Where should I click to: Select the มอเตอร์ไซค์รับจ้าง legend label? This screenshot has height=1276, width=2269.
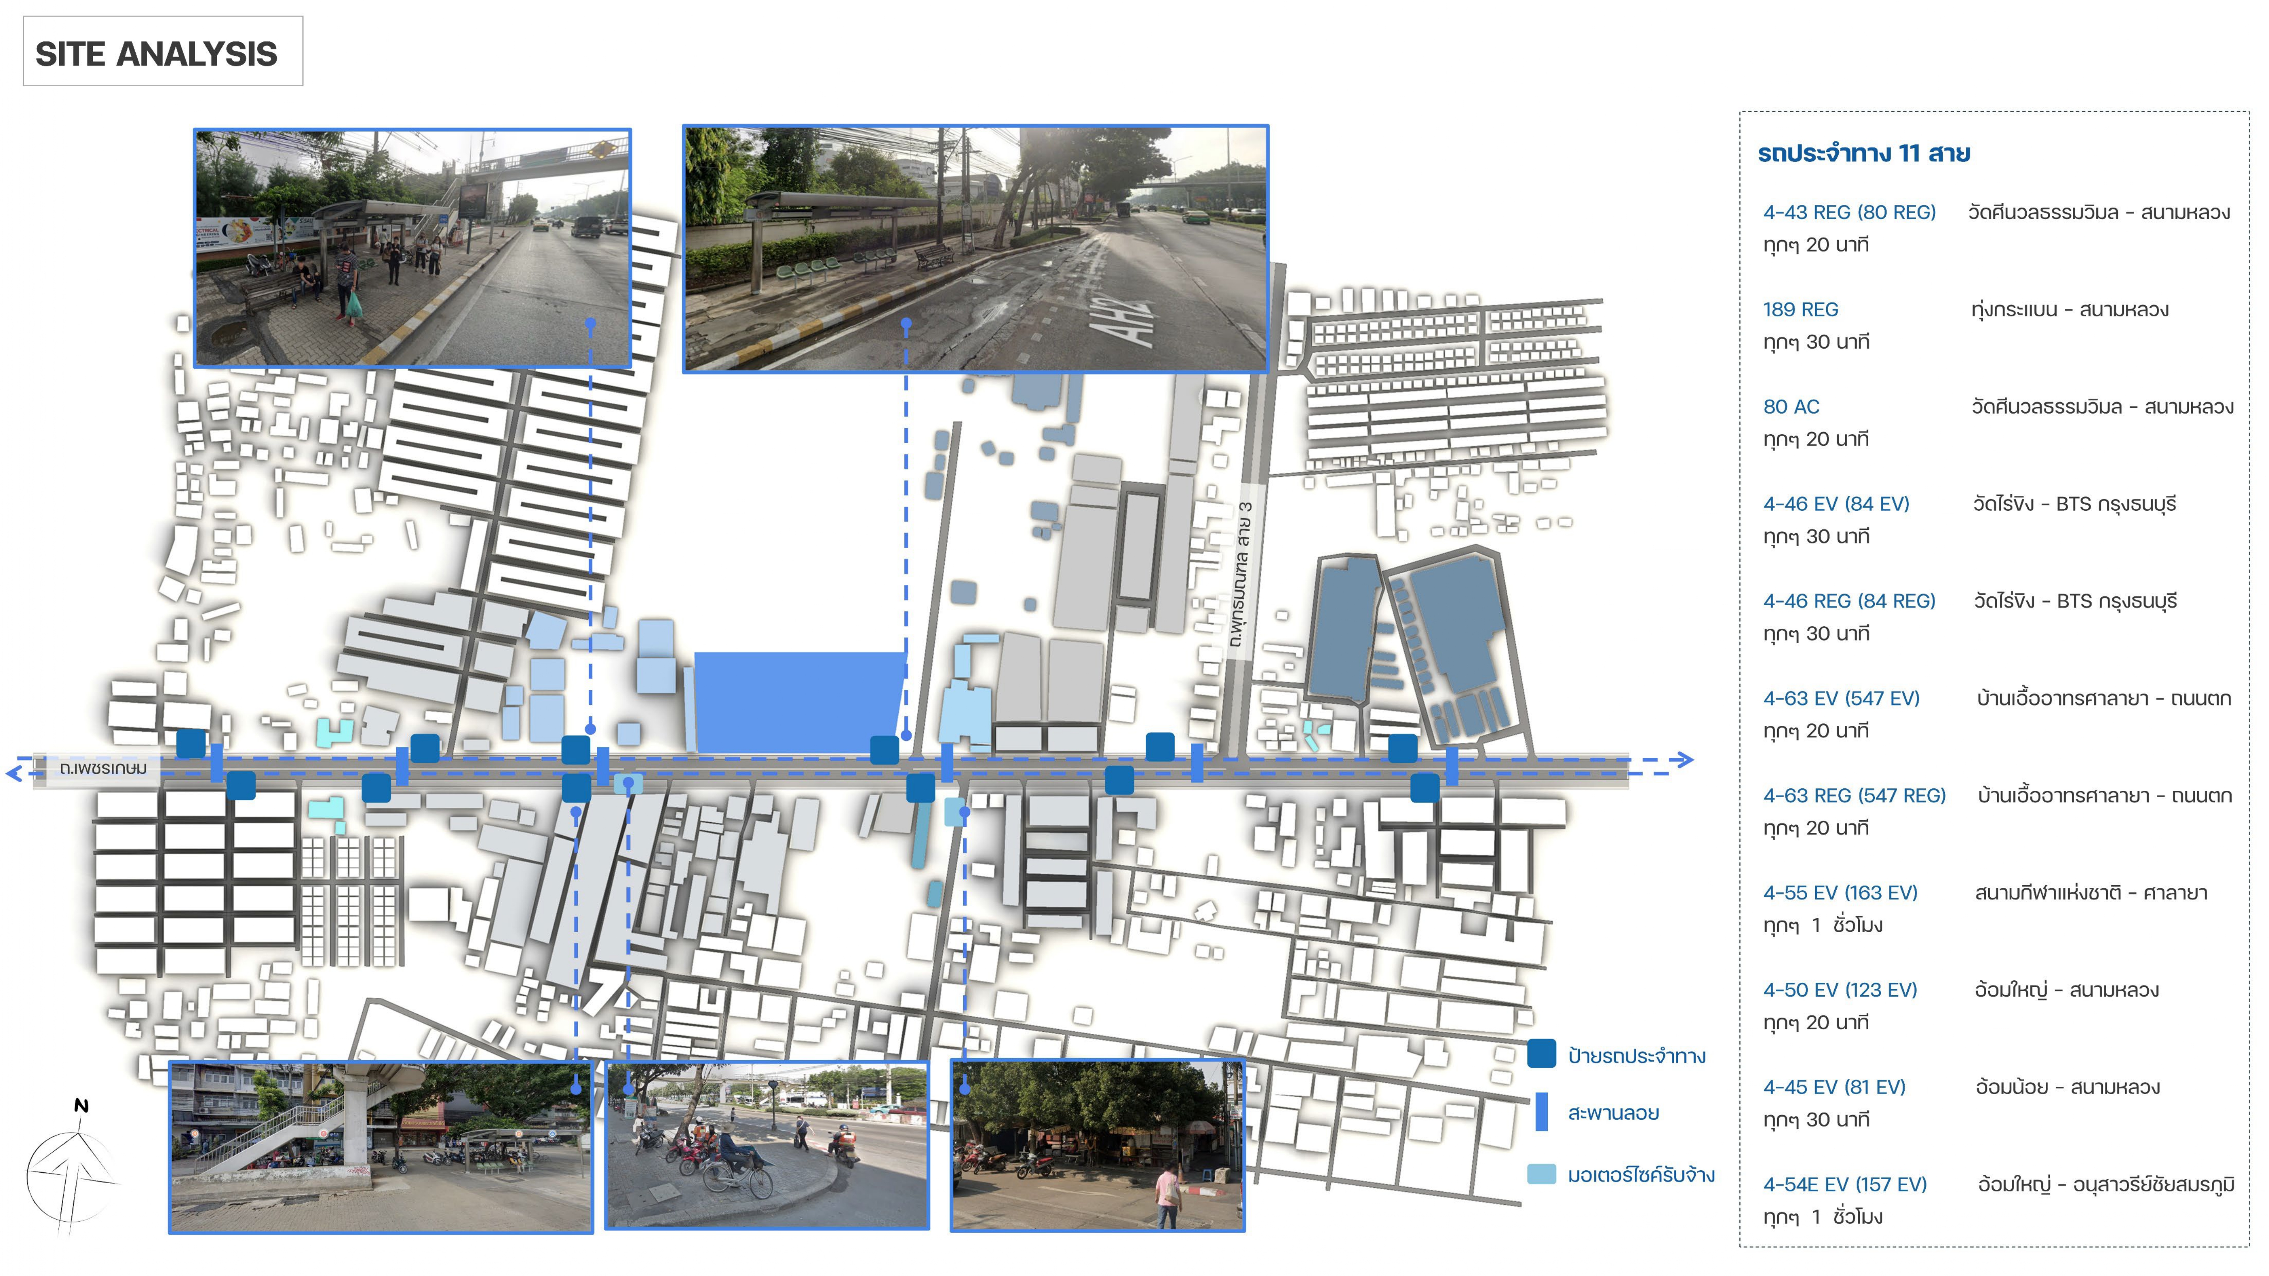tap(1641, 1175)
